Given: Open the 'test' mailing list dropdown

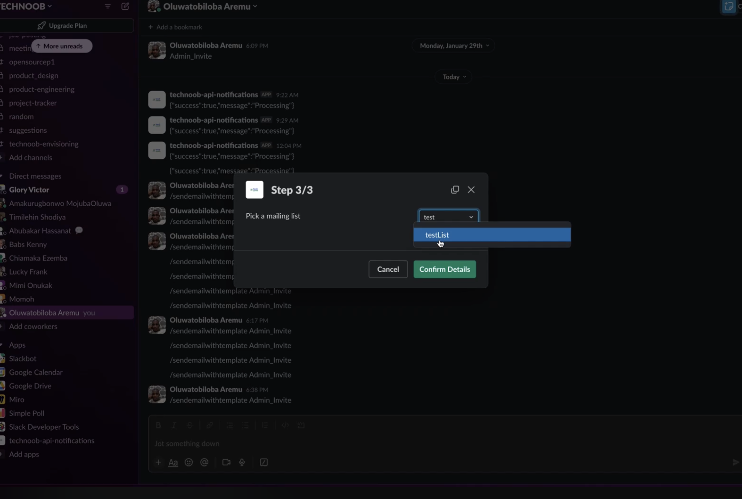Looking at the screenshot, I should pos(448,217).
